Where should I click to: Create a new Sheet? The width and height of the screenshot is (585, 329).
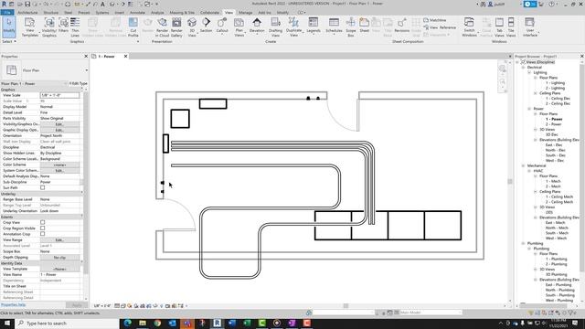364,26
